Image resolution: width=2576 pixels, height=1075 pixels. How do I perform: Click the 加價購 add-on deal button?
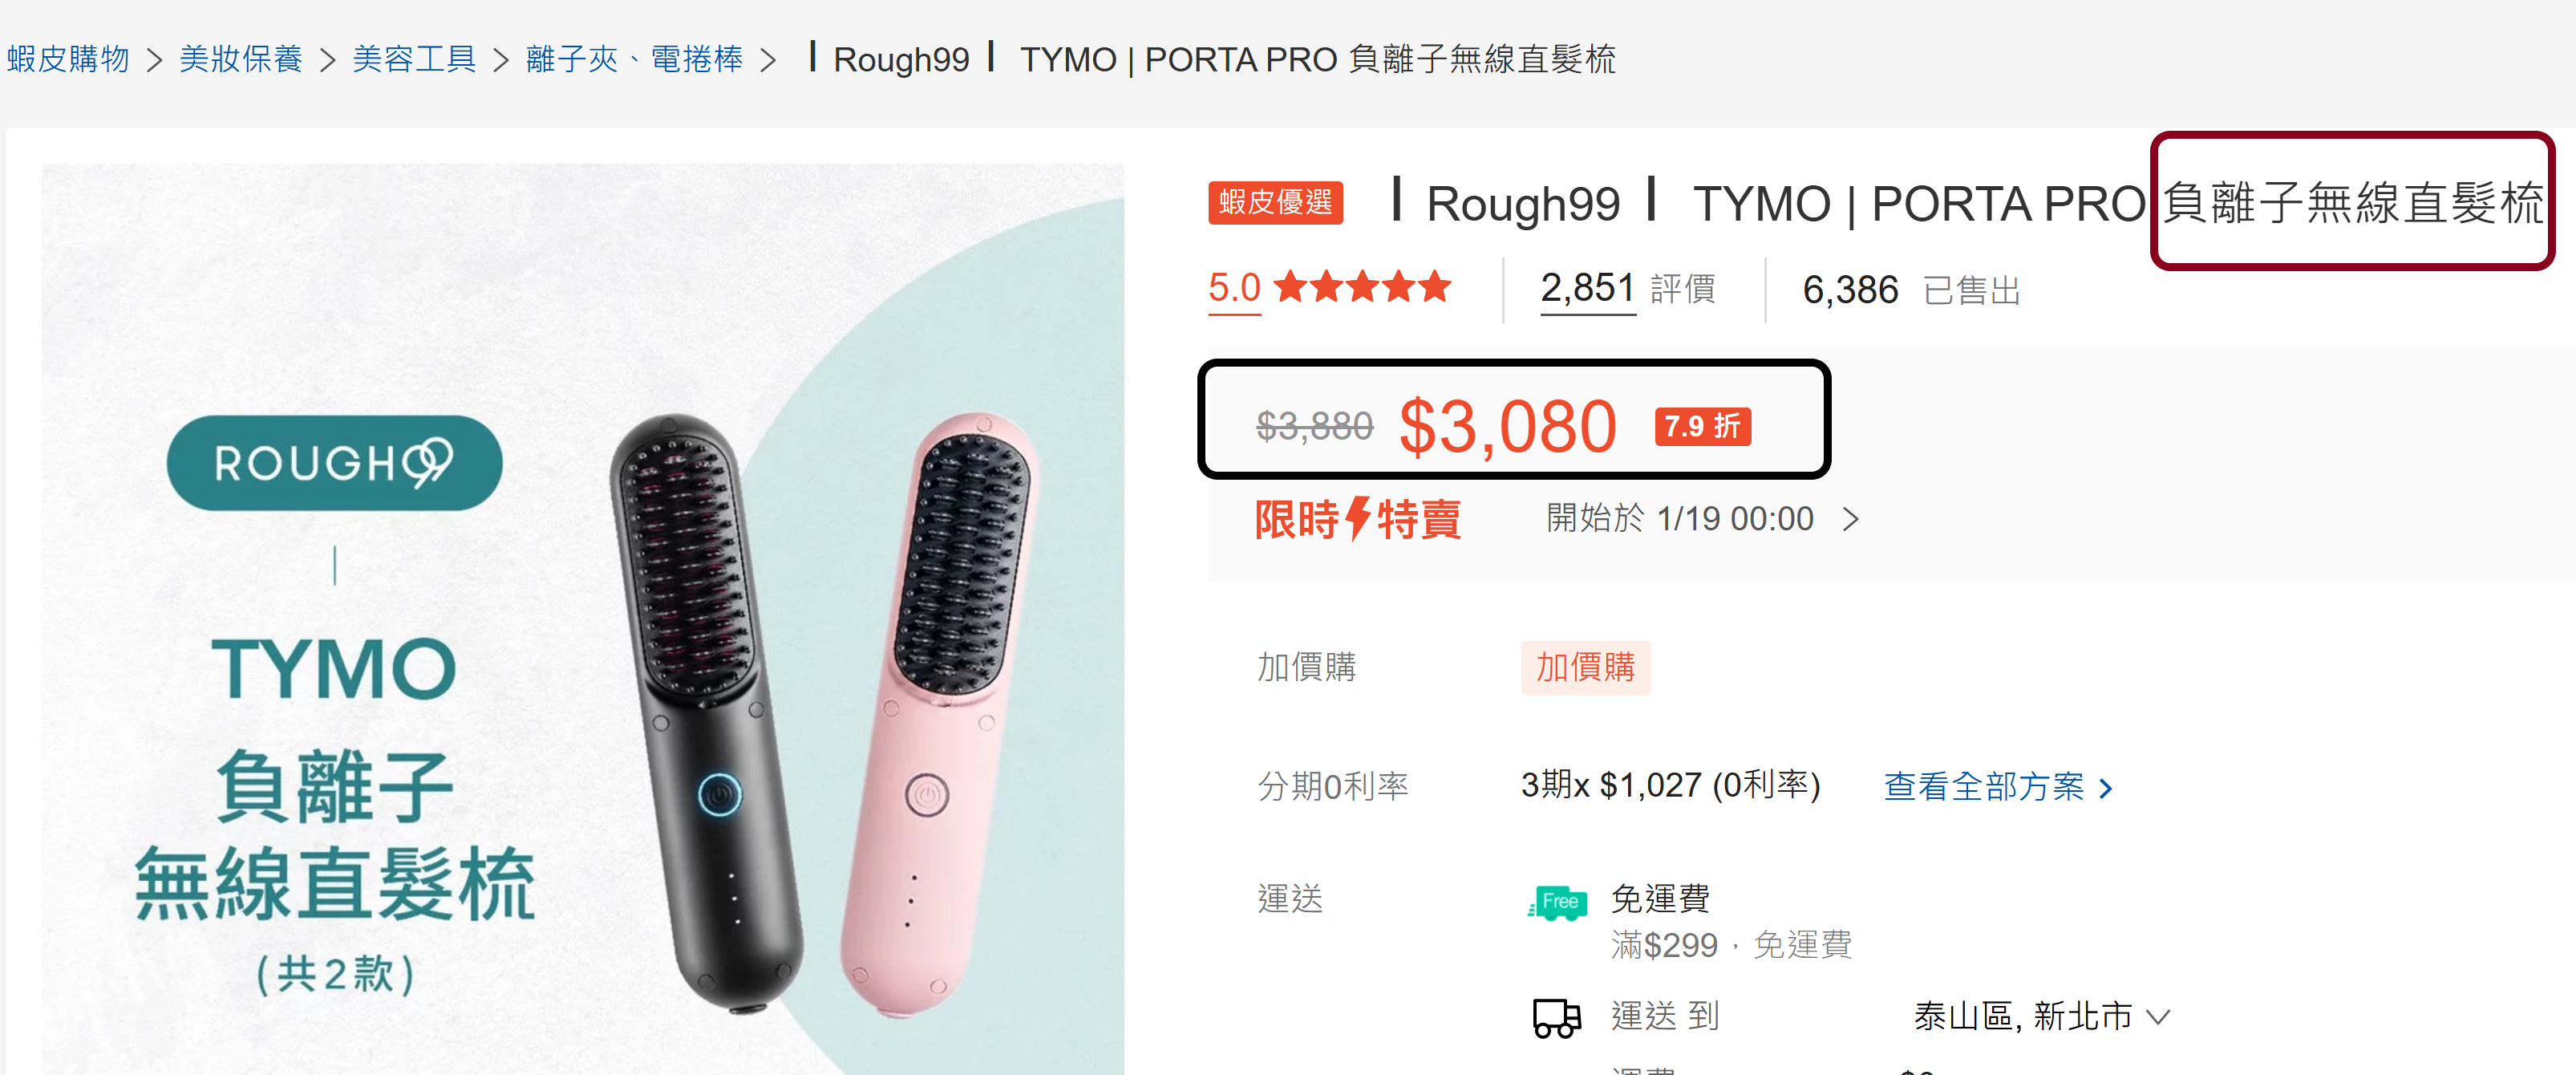point(1585,667)
